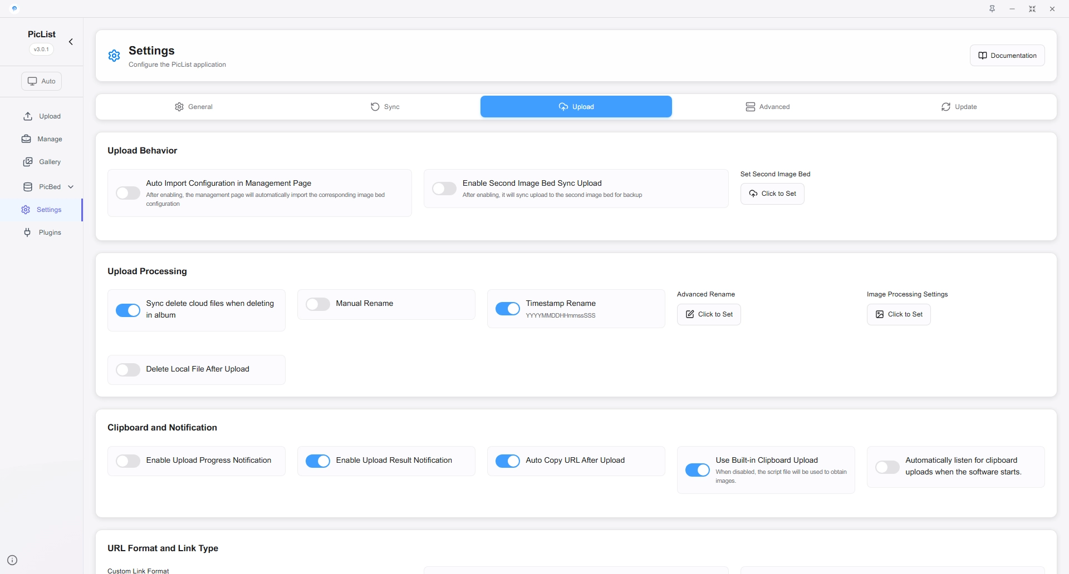
Task: Collapse the sidebar with the back chevron
Action: pos(71,42)
